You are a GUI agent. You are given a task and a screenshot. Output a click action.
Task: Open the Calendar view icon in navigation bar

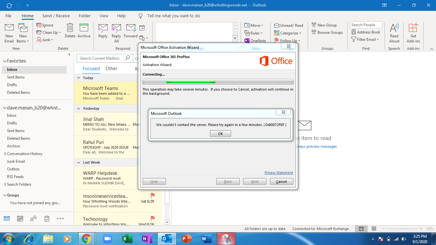coord(20,219)
